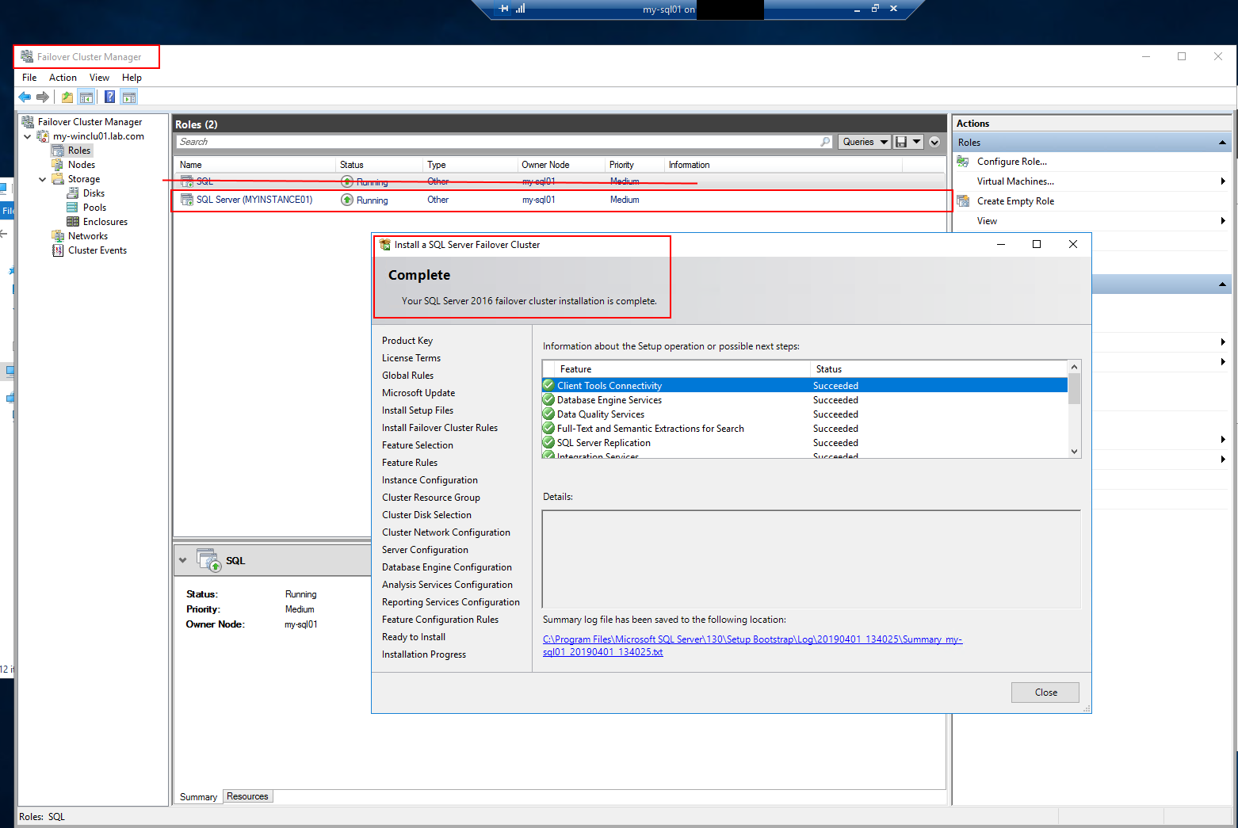Viewport: 1238px width, 828px height.
Task: Select the Client Tools Connectivity row
Action: pos(804,386)
